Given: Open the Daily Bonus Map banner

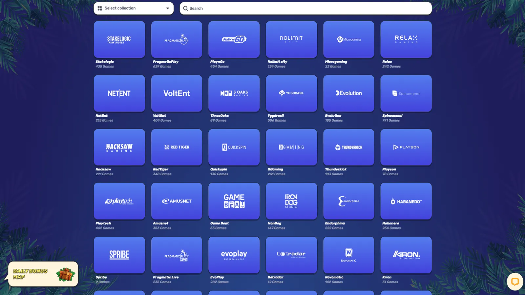Looking at the screenshot, I should point(43,274).
